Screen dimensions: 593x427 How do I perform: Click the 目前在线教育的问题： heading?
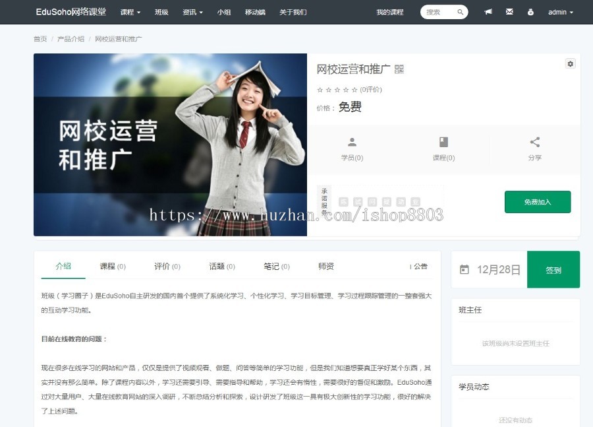point(74,339)
